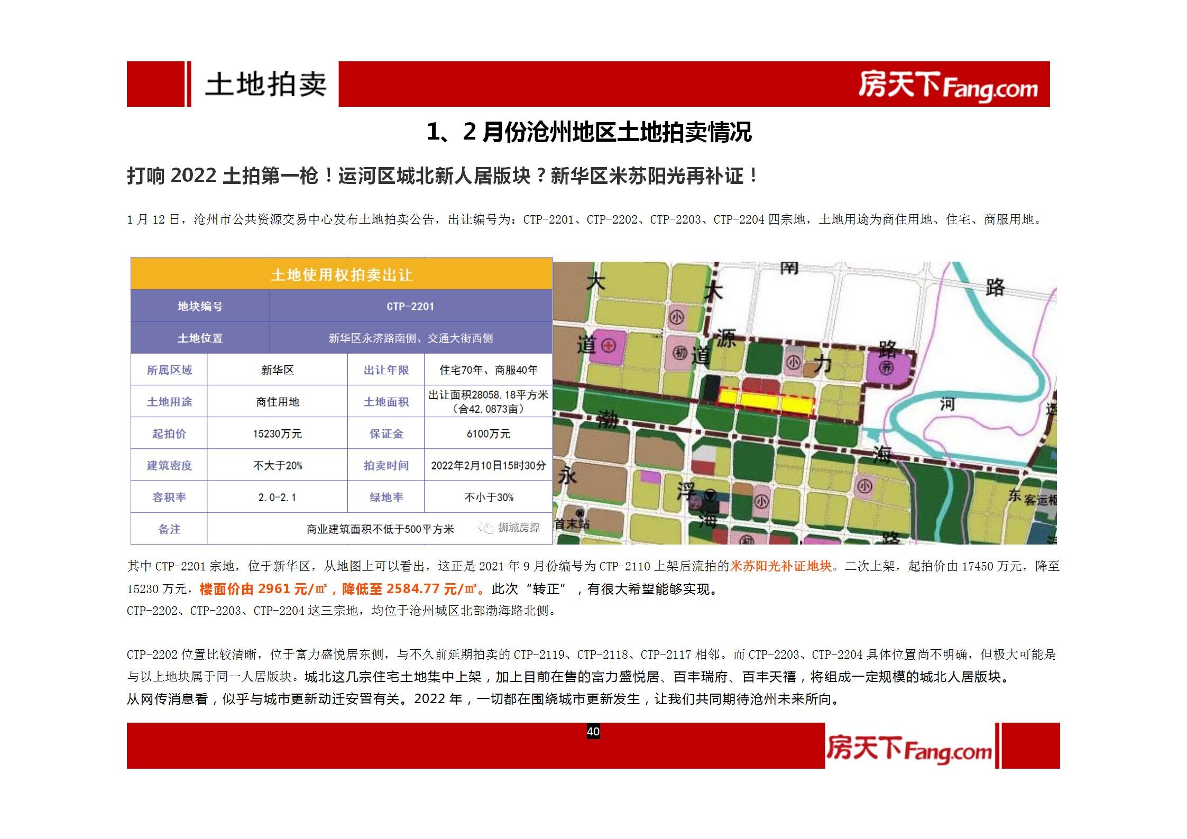The width and height of the screenshot is (1187, 839).
Task: Click the 养 circle symbol on the map
Action: [886, 367]
